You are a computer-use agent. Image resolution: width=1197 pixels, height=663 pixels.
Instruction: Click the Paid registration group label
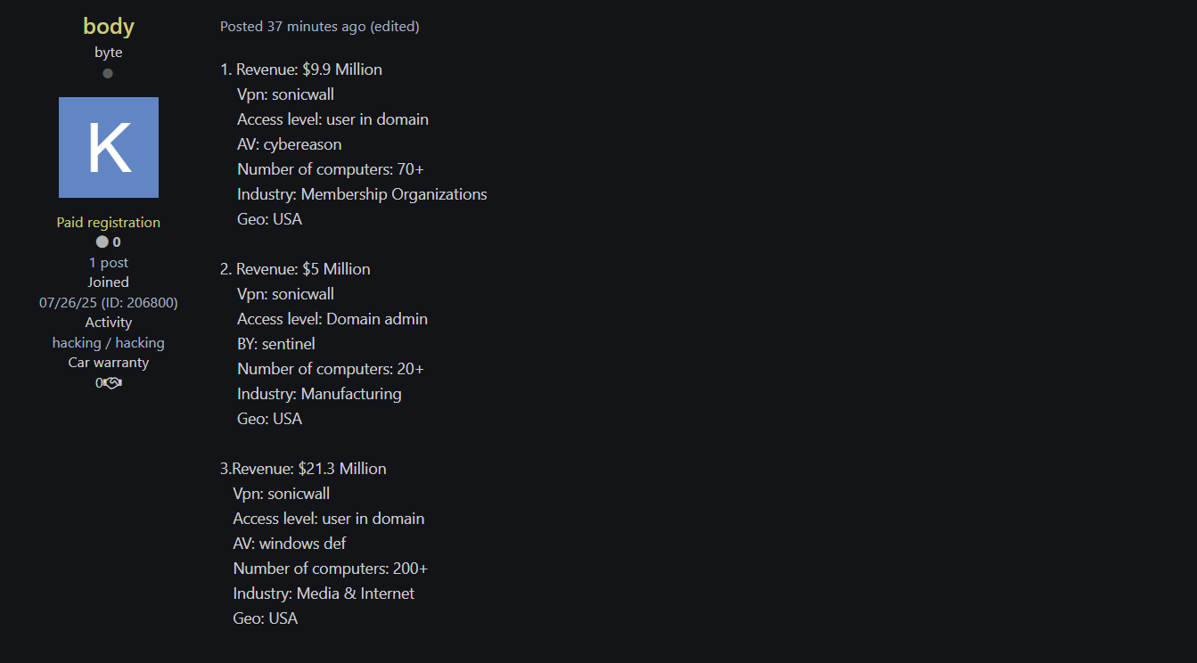109,223
